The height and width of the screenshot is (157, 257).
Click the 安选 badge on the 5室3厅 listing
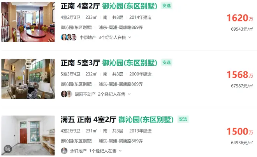click(x=167, y=63)
